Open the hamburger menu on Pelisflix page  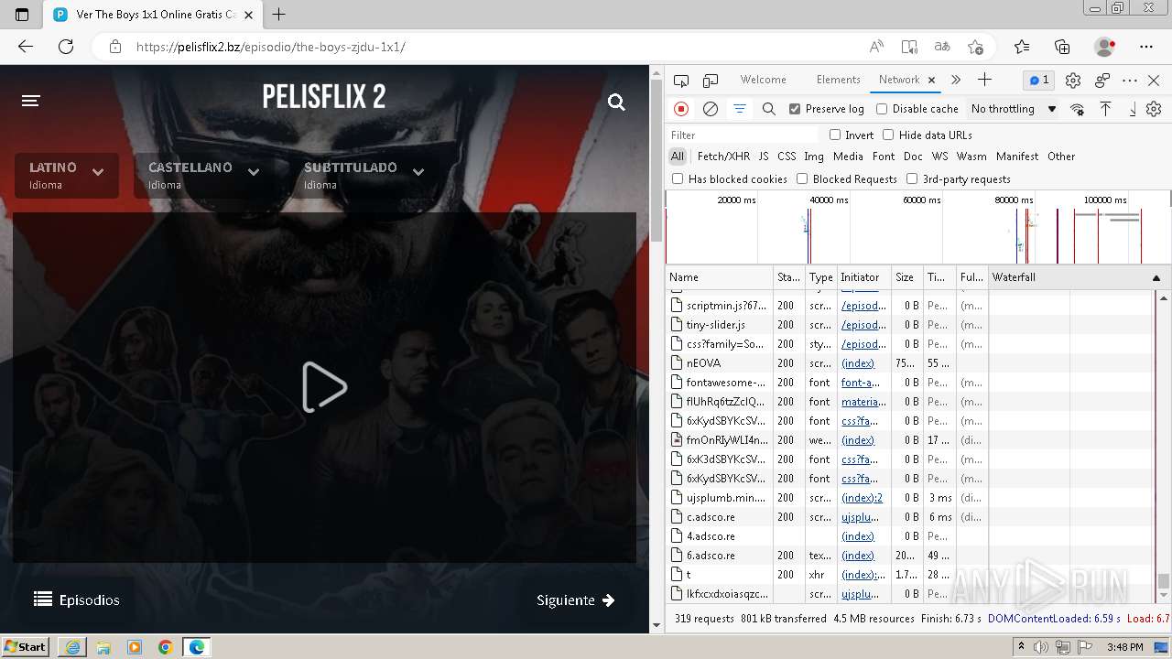tap(31, 101)
